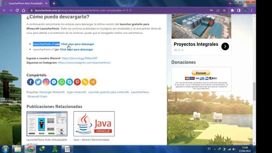Open the LauncherFenix tag
The image size is (272, 153).
(x=140, y=92)
